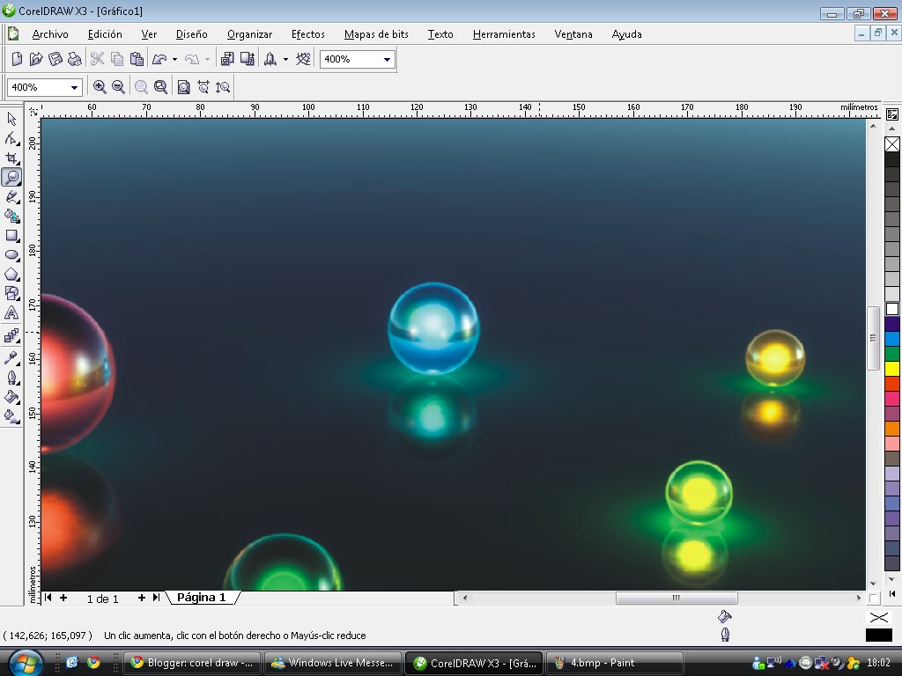Pick the Text tool
Viewport: 902px width, 676px height.
pyautogui.click(x=11, y=312)
